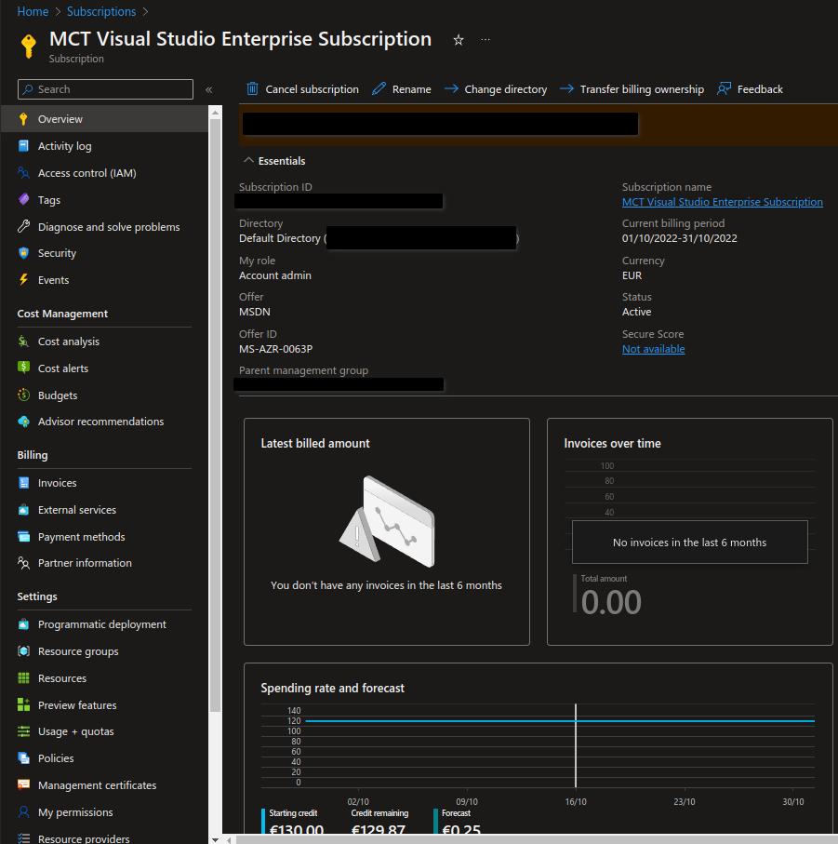Viewport: 838px width, 844px height.
Task: Click sidebar scroll down arrow
Action: [x=215, y=839]
